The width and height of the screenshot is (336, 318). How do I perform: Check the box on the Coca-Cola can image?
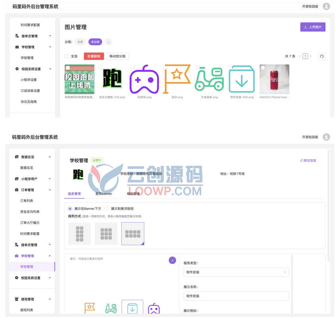[263, 68]
